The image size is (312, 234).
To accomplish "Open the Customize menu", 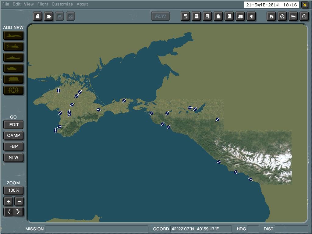I will tap(62, 4).
